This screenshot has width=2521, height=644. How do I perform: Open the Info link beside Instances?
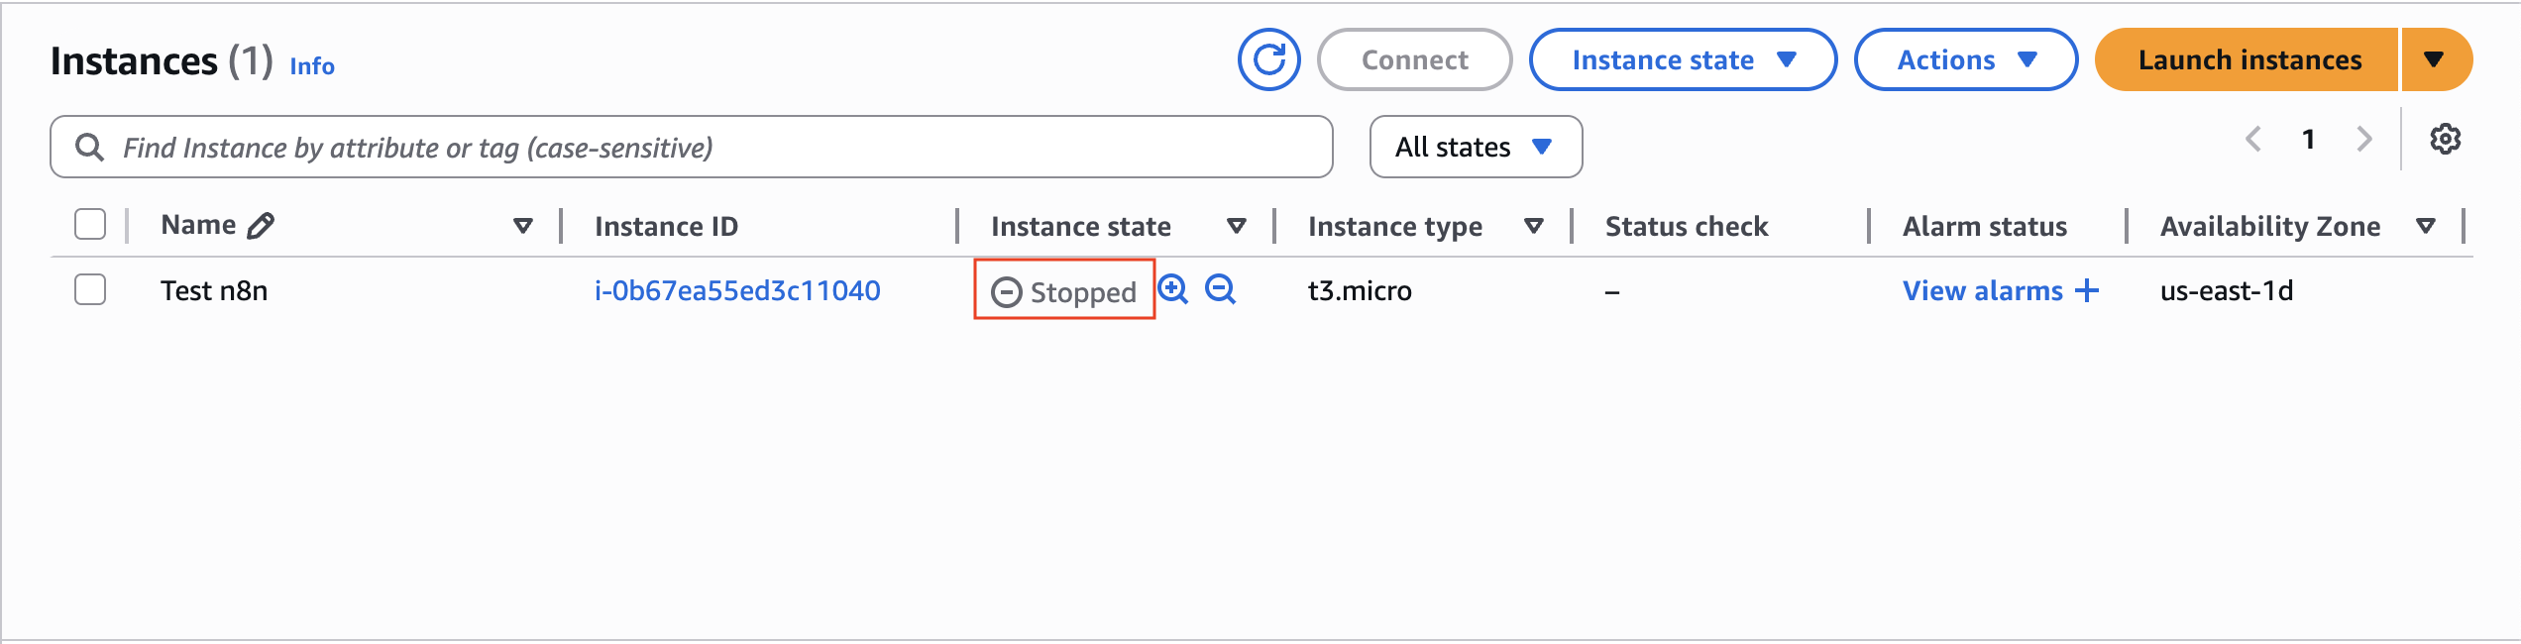(312, 66)
